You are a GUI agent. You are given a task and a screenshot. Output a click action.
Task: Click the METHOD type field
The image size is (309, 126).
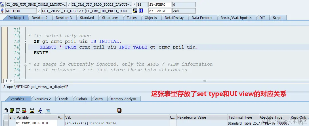pyautogui.click(x=21, y=11)
